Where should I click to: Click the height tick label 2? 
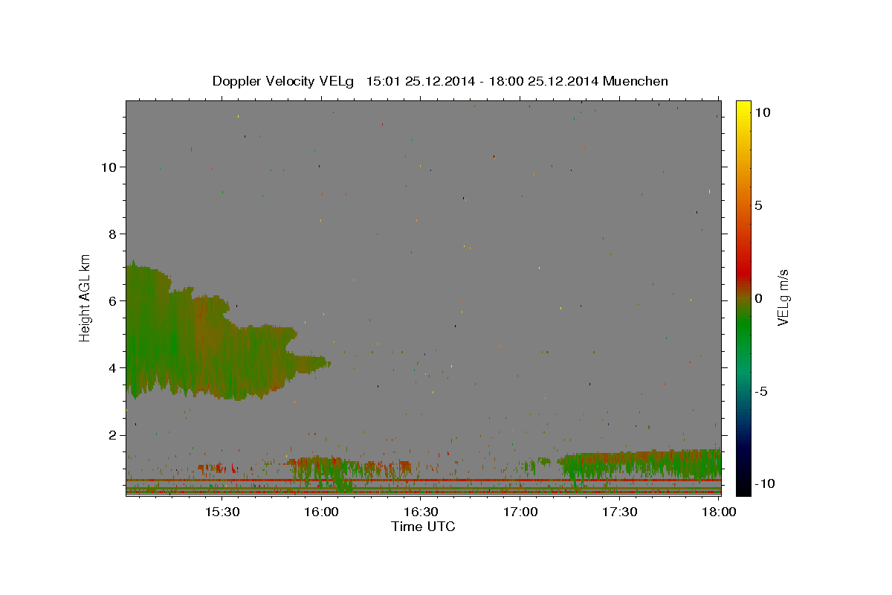pos(111,435)
